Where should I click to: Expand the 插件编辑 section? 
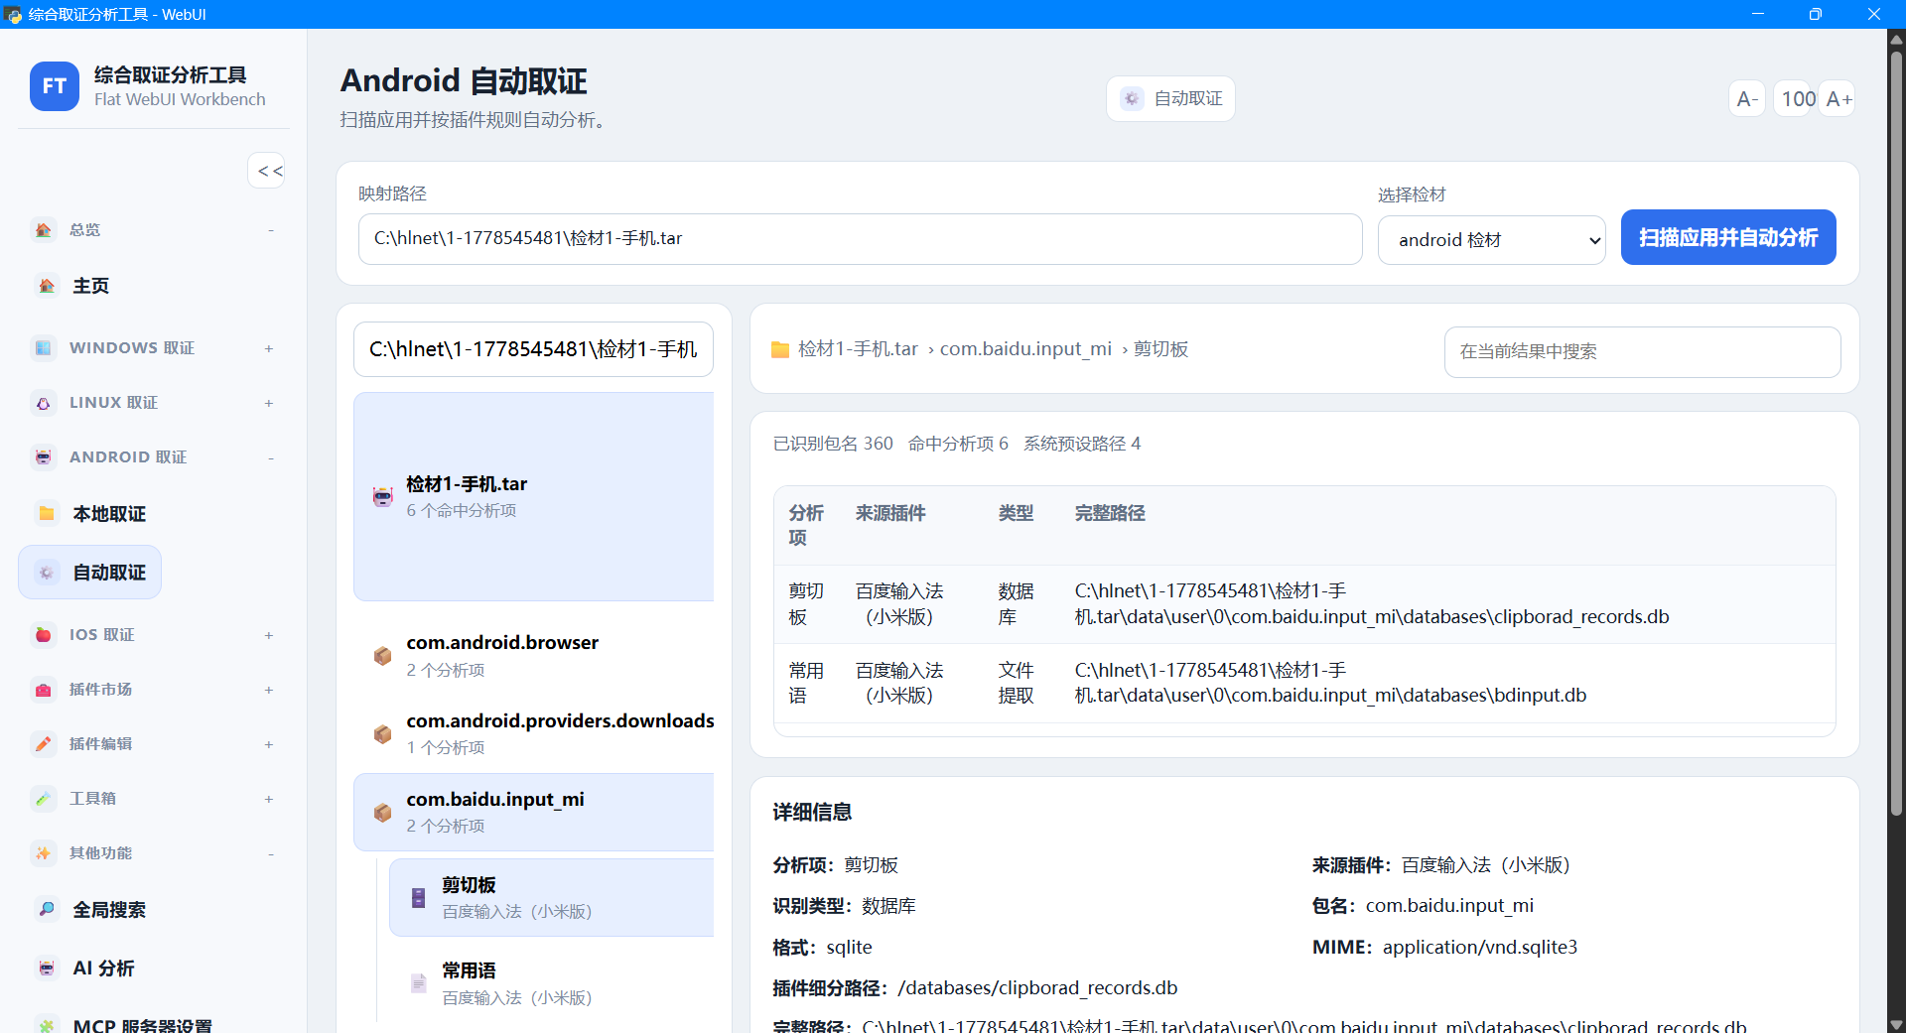(269, 744)
